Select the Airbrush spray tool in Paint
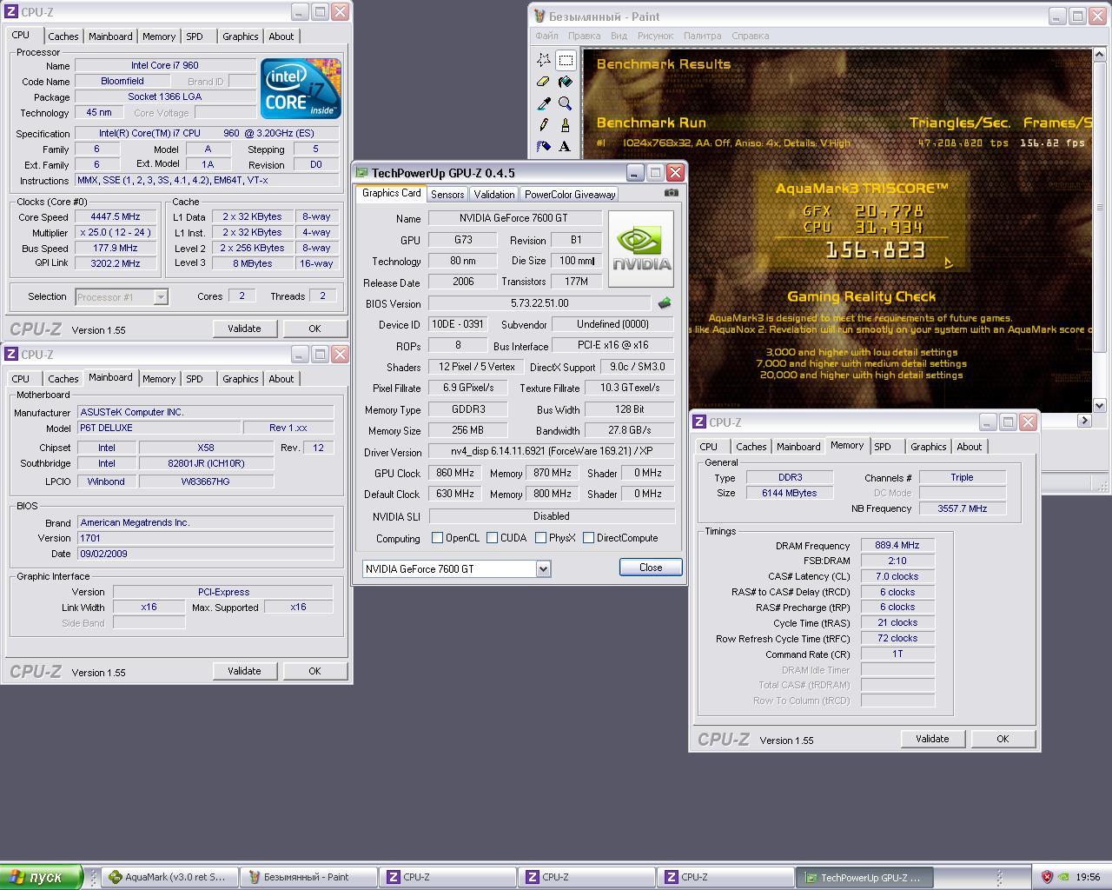1112x890 pixels. pyautogui.click(x=544, y=147)
